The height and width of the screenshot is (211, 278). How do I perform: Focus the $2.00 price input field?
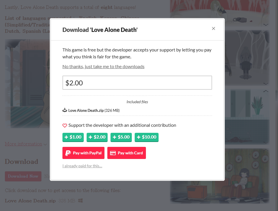(137, 83)
